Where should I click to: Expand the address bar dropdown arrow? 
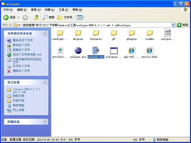173,25
